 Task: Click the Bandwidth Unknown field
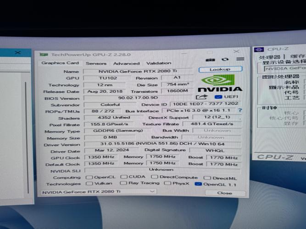(211, 137)
